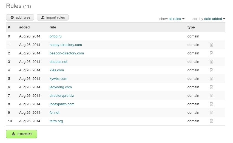Viewport: 233px width, 143px height.
Task: Click the document icon for xywbs.com
Action: (x=212, y=79)
